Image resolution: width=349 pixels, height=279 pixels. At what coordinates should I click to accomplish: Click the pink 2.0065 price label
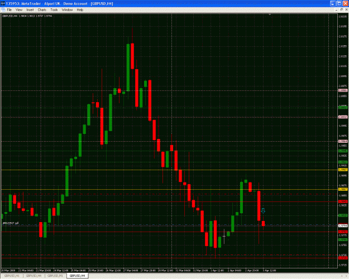[x=343, y=90]
